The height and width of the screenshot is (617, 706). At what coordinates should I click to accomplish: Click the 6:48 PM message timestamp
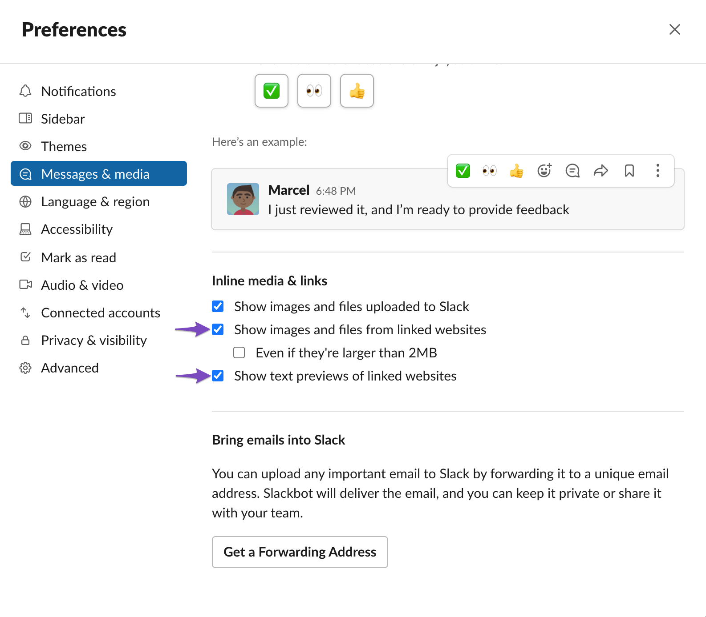[x=336, y=191]
